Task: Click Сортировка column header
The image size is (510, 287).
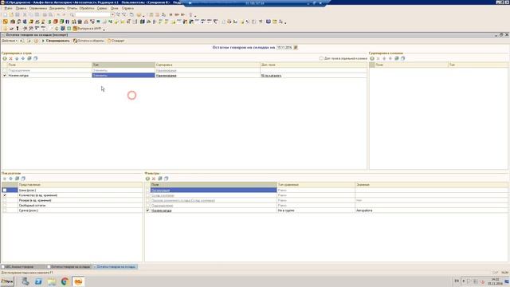Action: click(x=207, y=65)
